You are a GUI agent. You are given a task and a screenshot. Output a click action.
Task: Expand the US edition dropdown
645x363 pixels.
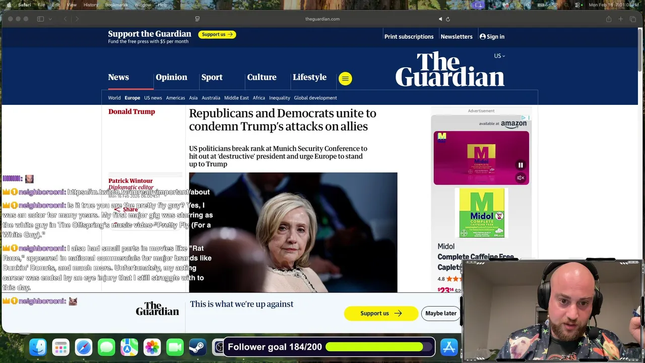pyautogui.click(x=499, y=56)
